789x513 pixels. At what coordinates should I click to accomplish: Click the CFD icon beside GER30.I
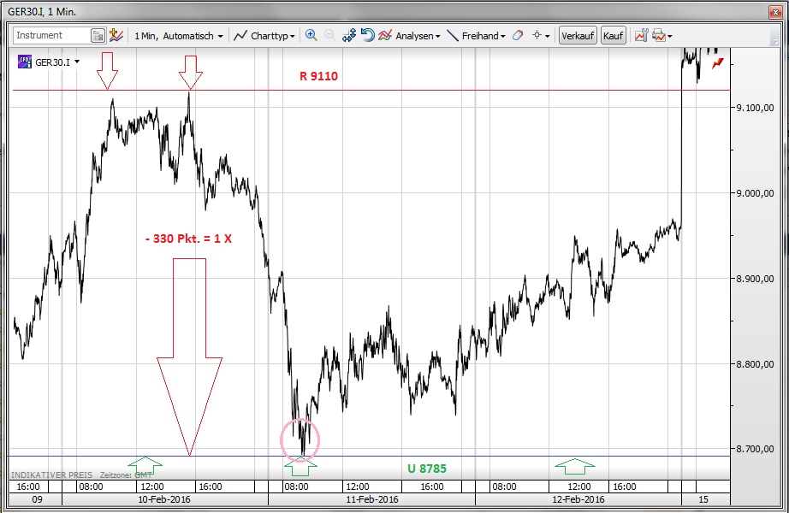(x=25, y=62)
